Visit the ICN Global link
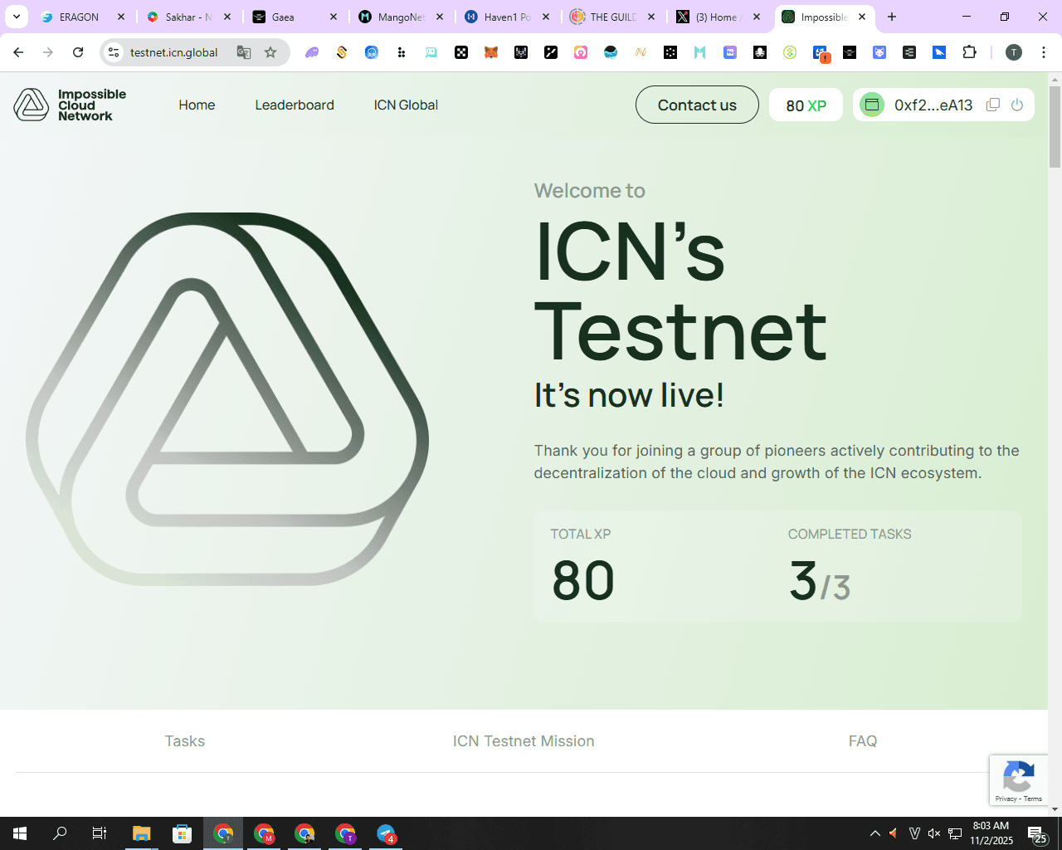Image resolution: width=1062 pixels, height=850 pixels. coord(406,105)
